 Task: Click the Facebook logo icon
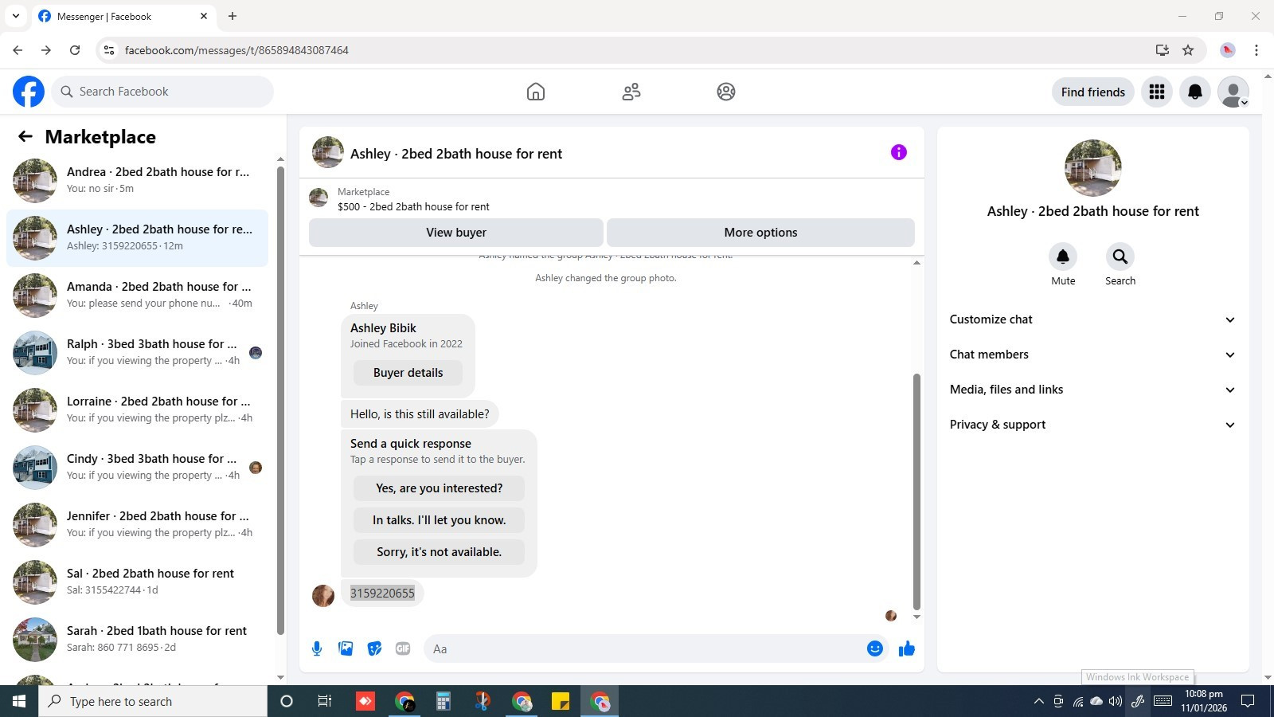pyautogui.click(x=29, y=92)
